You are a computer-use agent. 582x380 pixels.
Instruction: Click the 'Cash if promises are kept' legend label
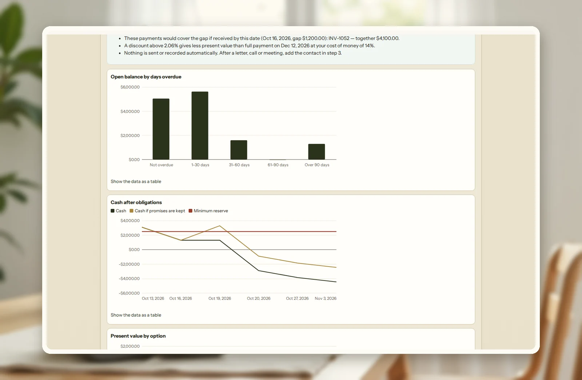click(160, 211)
